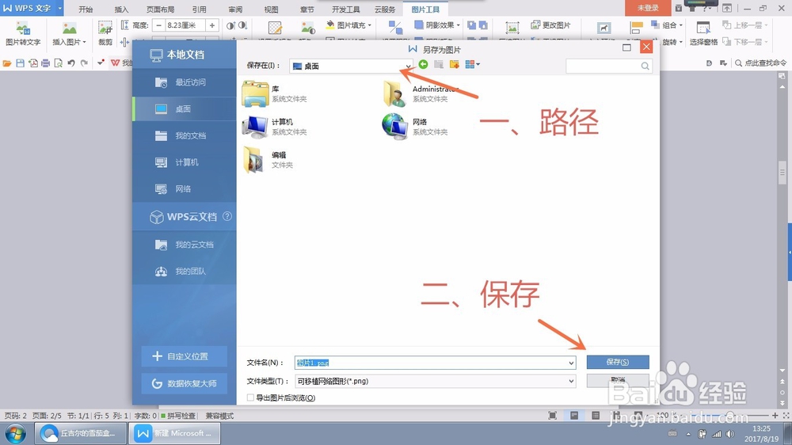
Task: Click the help question mark beside WPS云文档
Action: click(227, 216)
